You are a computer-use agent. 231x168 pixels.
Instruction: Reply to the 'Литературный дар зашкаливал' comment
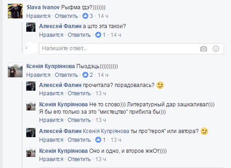(79, 120)
